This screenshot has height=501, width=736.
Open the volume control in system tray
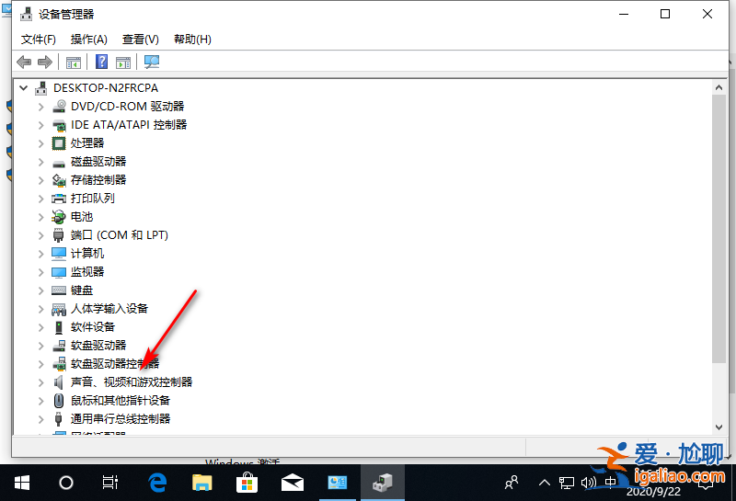(x=588, y=483)
